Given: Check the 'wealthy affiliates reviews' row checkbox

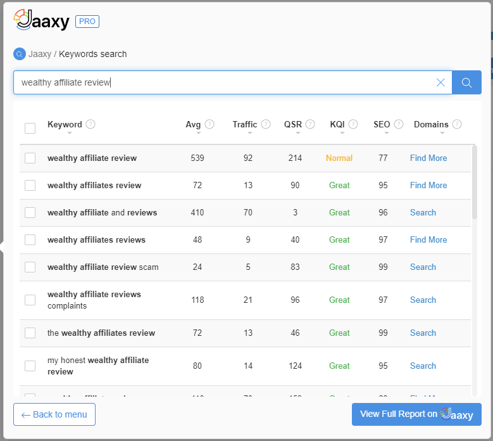Looking at the screenshot, I should pos(30,240).
